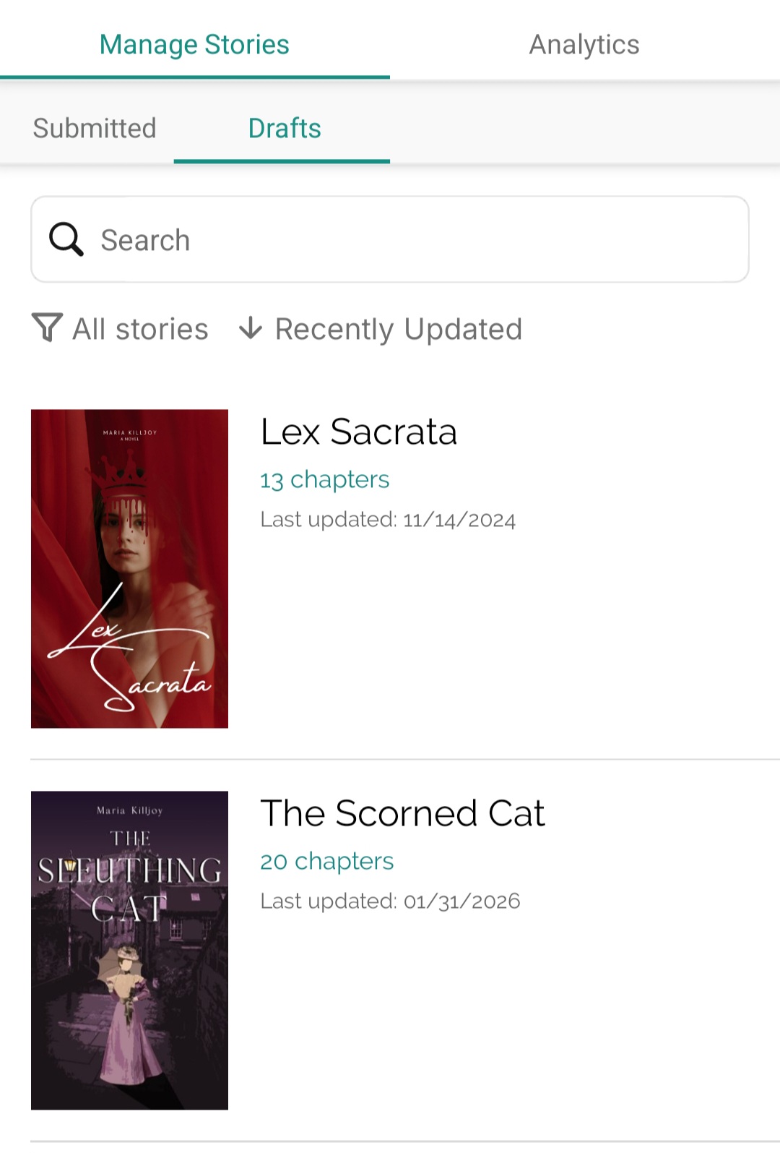
Task: Click the Lex Sacrata story title
Action: (x=359, y=432)
